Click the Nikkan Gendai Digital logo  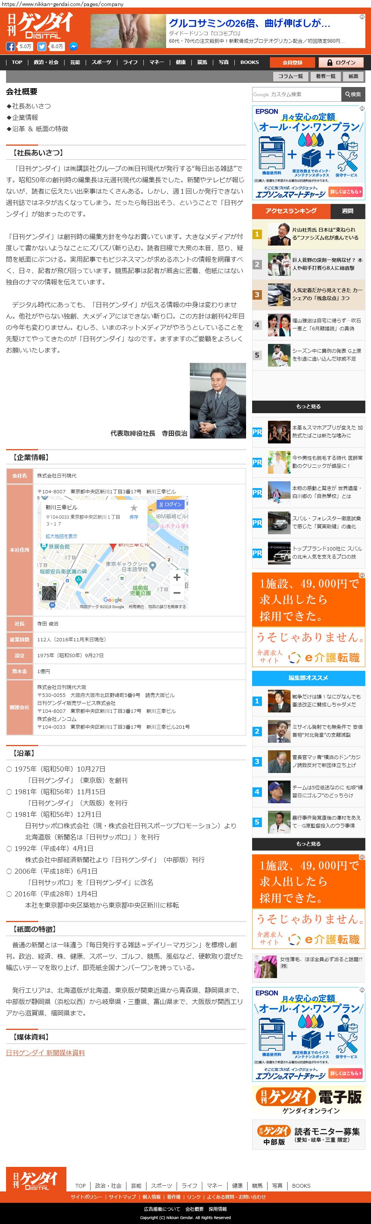pyautogui.click(x=40, y=26)
